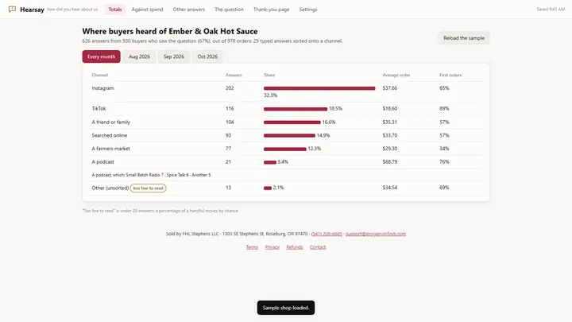Select the A podcast channel name
Viewport: 572px width, 322px height.
pos(102,161)
